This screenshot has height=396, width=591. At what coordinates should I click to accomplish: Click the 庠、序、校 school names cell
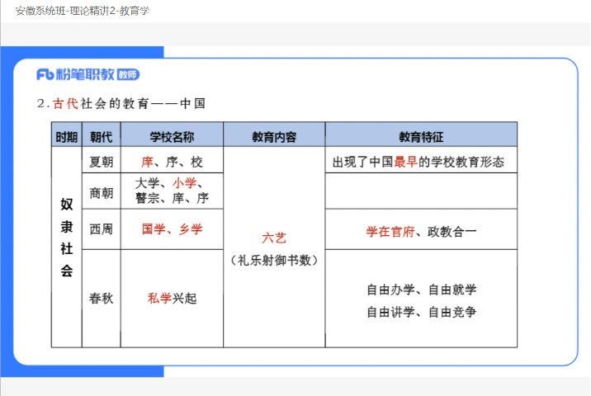pos(172,162)
